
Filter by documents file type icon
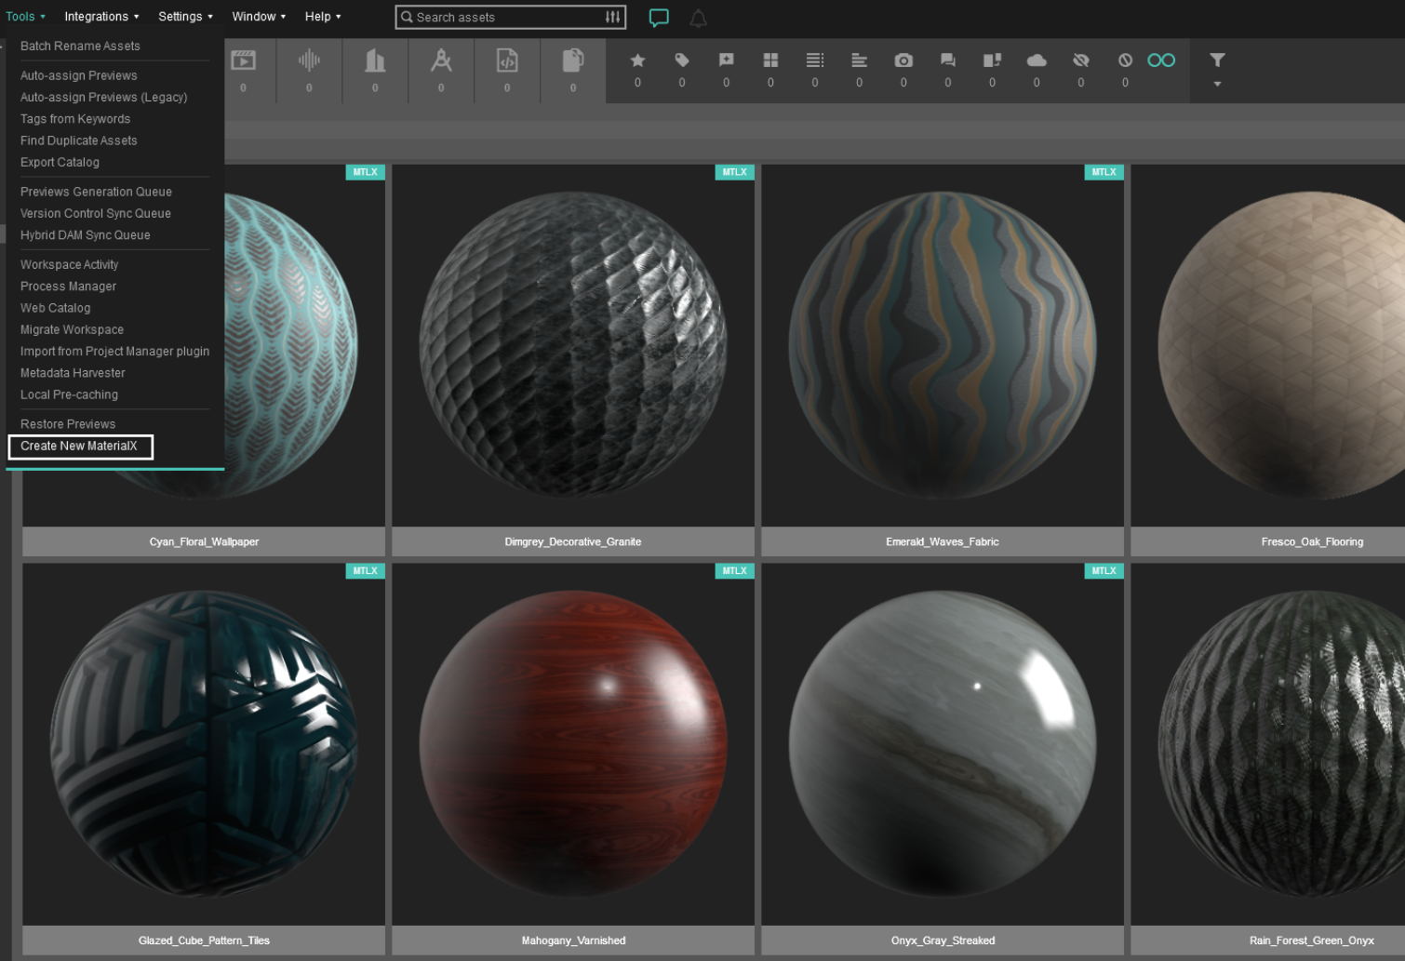tap(573, 60)
